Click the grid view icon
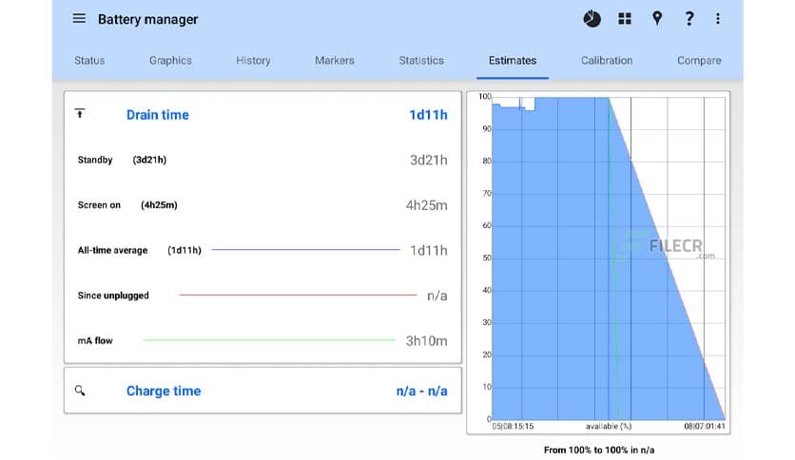795x460 pixels. (625, 19)
